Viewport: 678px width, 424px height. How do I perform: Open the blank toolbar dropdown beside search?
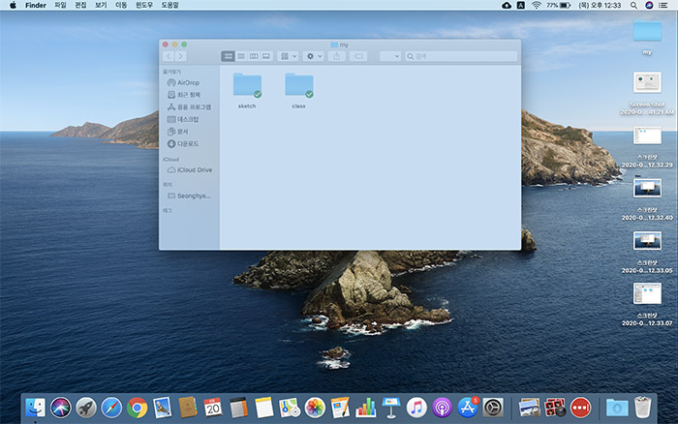[x=390, y=56]
